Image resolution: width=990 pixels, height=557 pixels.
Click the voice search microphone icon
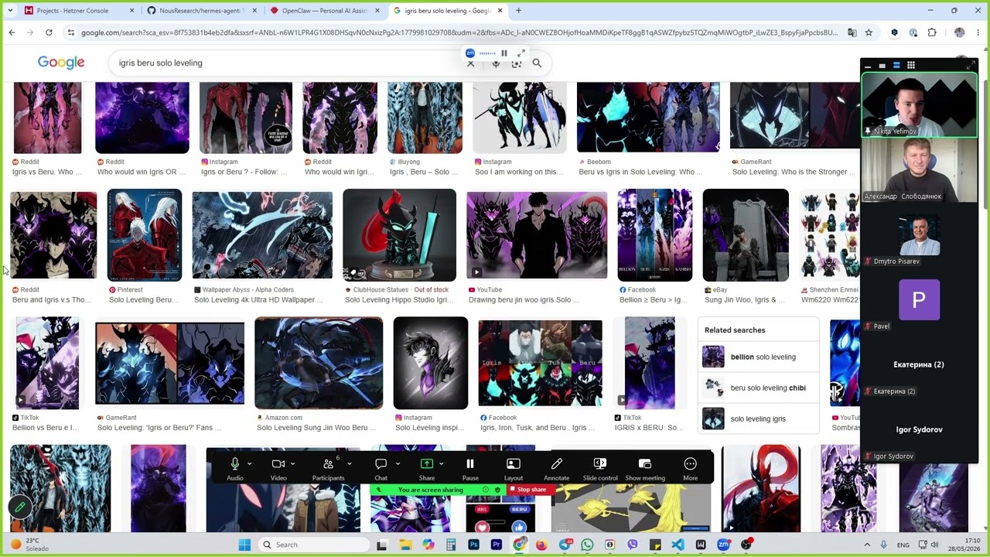click(496, 63)
